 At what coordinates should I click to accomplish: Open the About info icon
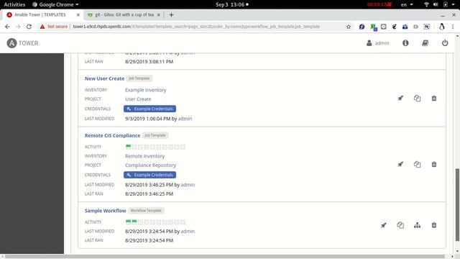(405, 43)
